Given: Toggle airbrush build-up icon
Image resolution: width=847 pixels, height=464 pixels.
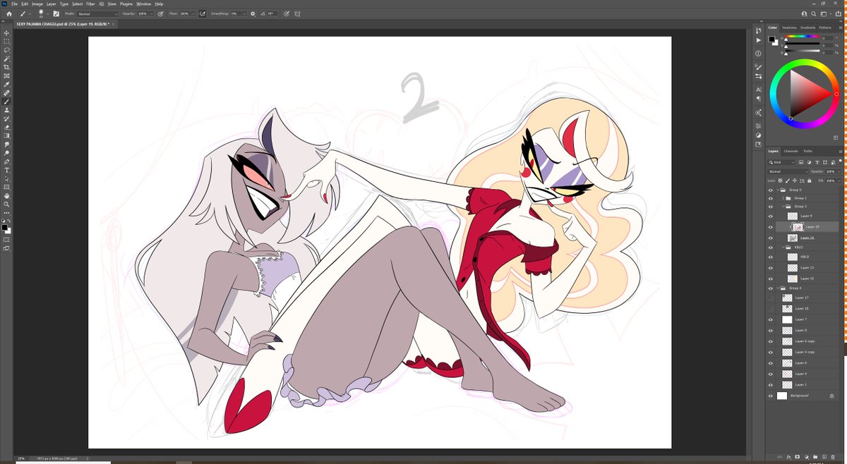Looking at the screenshot, I should (203, 13).
